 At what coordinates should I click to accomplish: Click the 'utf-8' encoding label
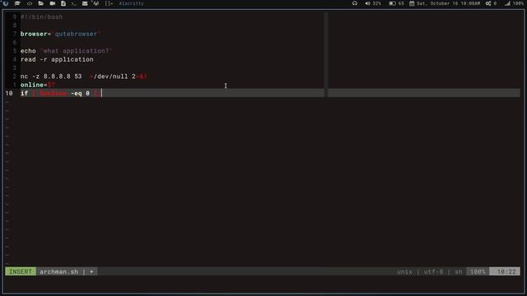433,271
